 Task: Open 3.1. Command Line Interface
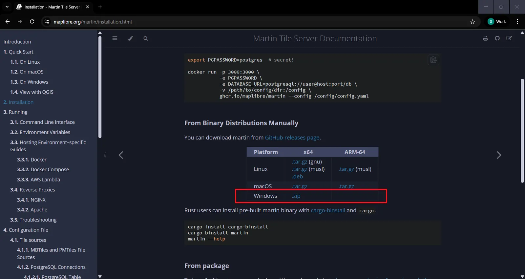[42, 122]
